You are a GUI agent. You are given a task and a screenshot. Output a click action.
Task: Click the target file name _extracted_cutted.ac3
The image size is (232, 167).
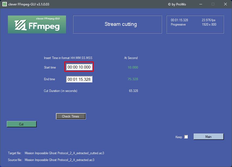tap(64, 153)
